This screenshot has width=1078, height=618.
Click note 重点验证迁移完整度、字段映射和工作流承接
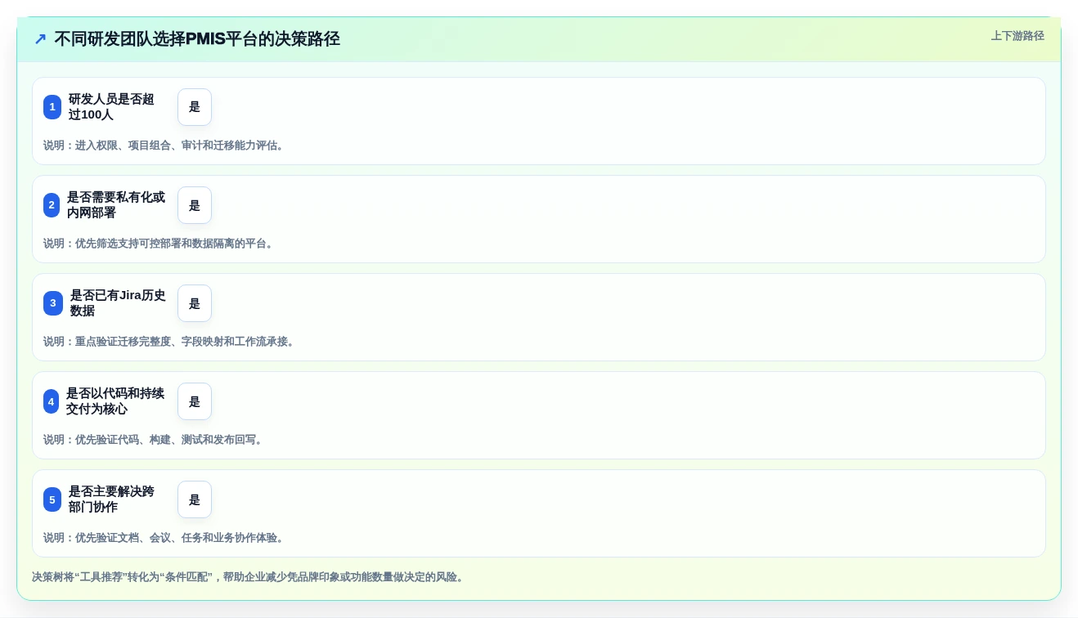point(169,342)
